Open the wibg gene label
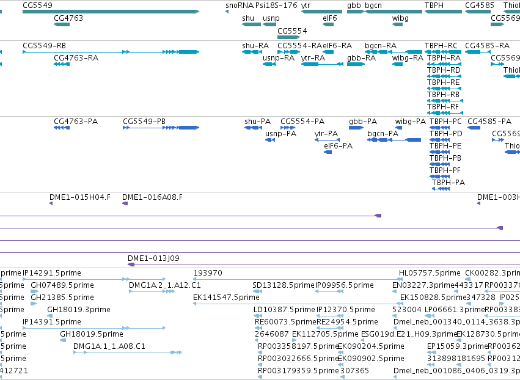Screen dimensions: 520x380 pos(400,18)
